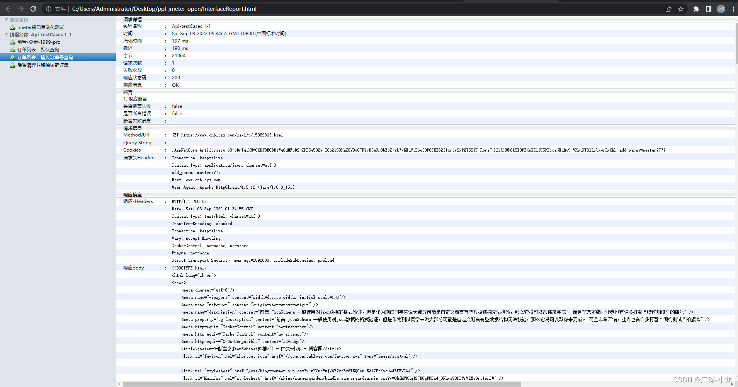This screenshot has width=738, height=387.
Task: Open 前置-登录-1999-pro test result
Action: pos(39,42)
